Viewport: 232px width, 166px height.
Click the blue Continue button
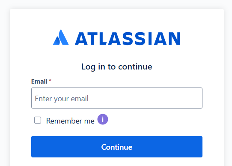click(117, 147)
